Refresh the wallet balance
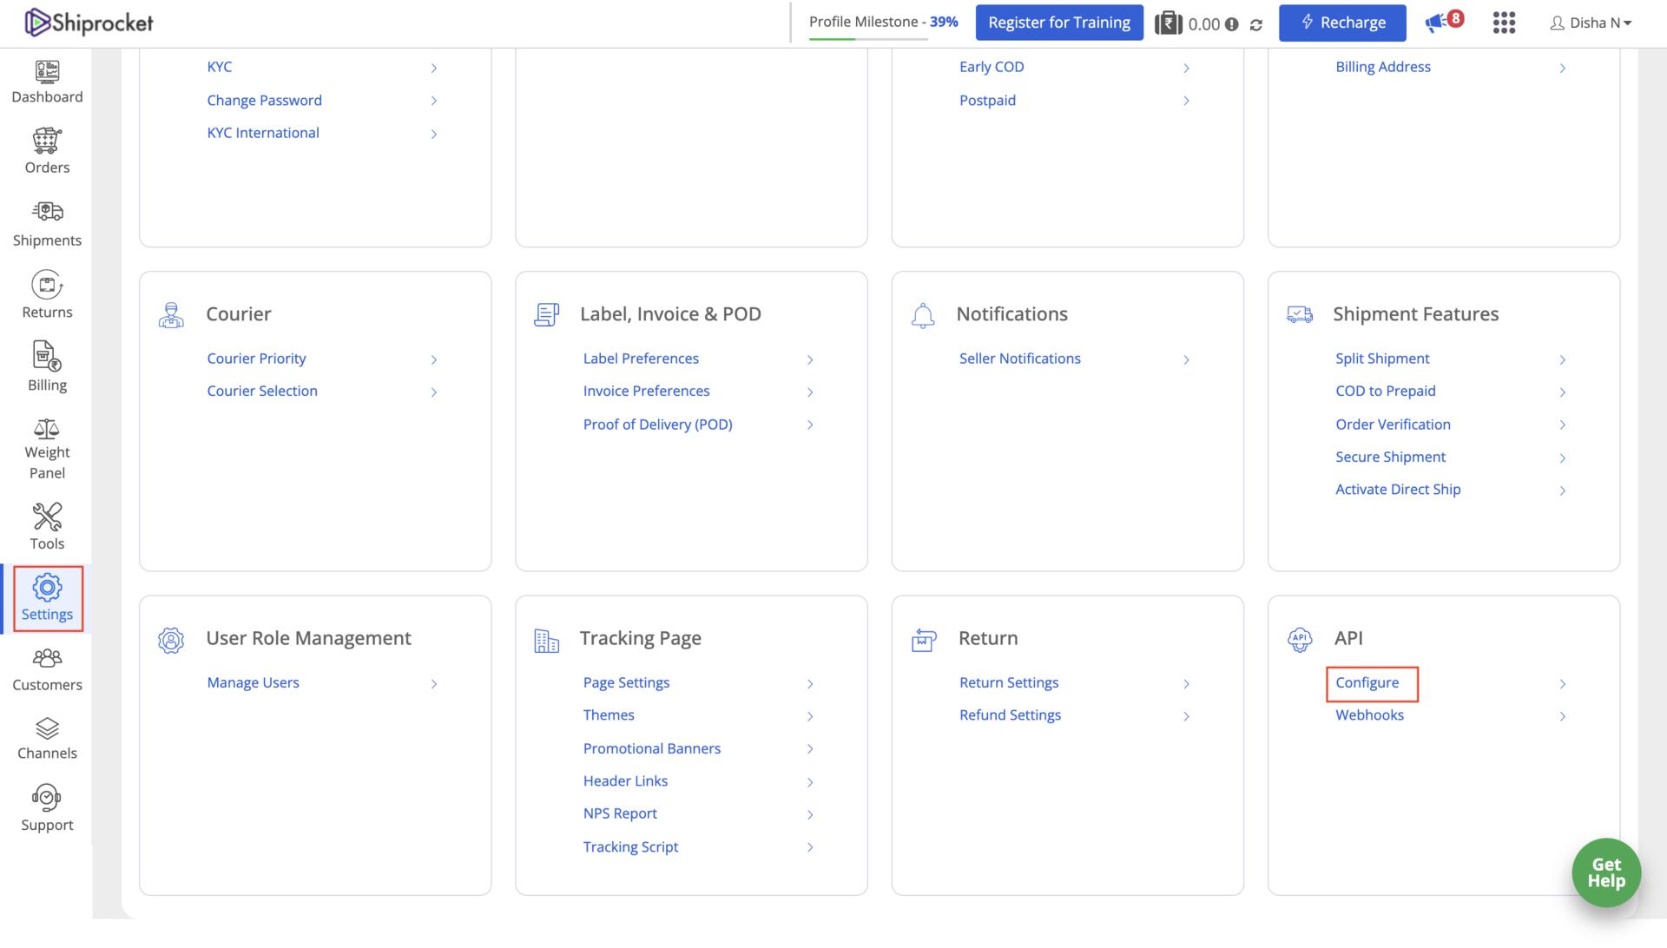The image size is (1667, 948). [1255, 24]
